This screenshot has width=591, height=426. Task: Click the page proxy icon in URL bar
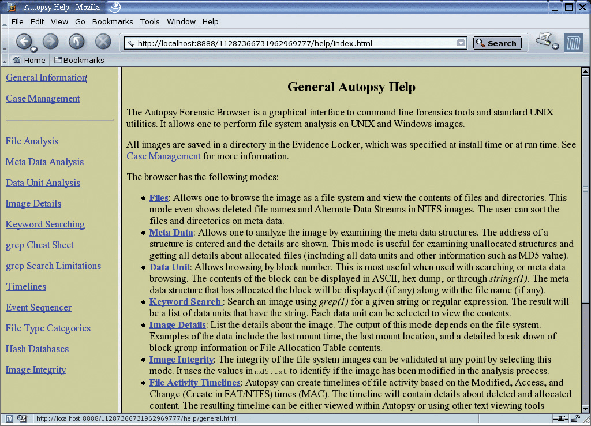(x=131, y=43)
